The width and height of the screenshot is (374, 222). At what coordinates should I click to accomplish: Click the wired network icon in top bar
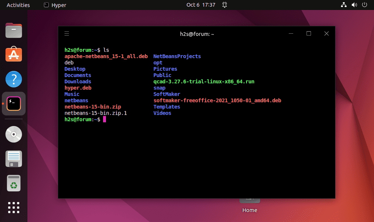click(x=344, y=5)
